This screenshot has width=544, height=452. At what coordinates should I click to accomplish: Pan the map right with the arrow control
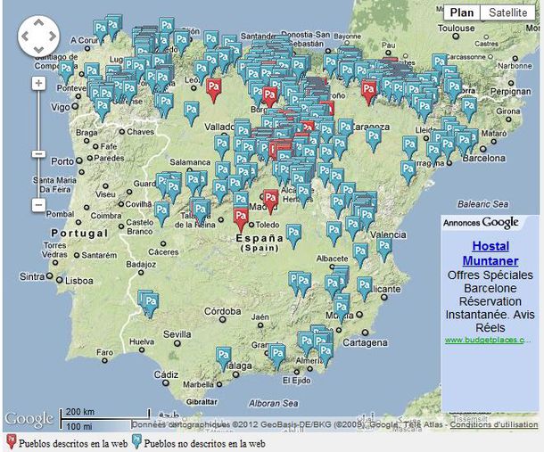tap(52, 36)
